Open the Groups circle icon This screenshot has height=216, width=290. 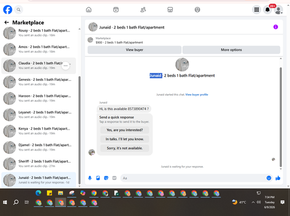[x=197, y=10]
